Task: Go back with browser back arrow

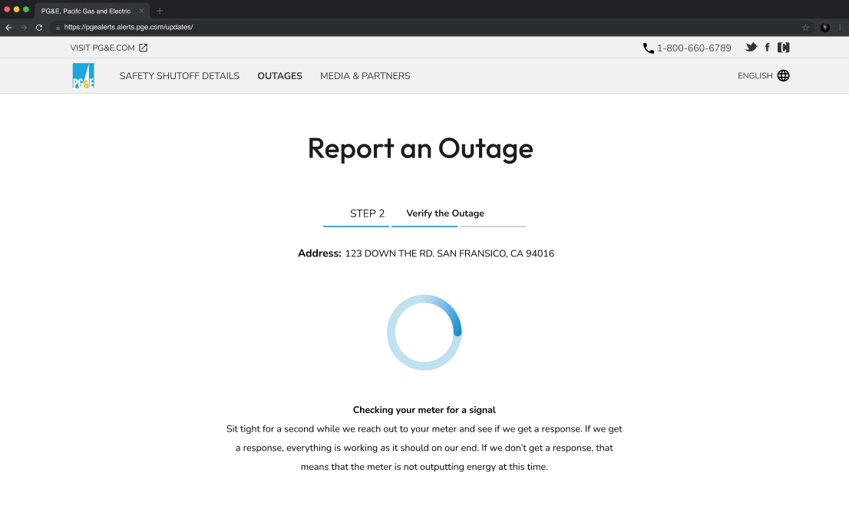Action: (8, 27)
